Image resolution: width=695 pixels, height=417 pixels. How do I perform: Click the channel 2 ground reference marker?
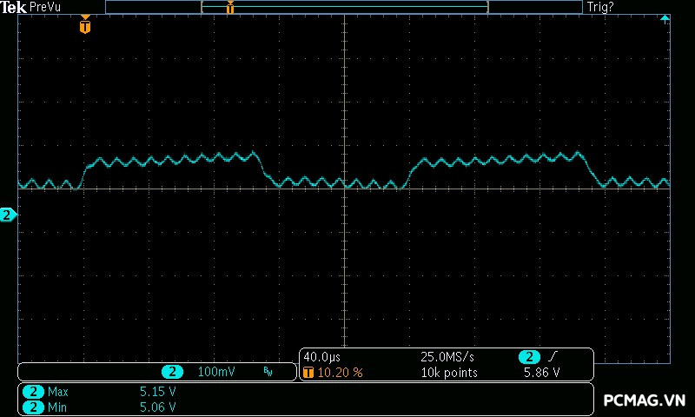[8, 215]
